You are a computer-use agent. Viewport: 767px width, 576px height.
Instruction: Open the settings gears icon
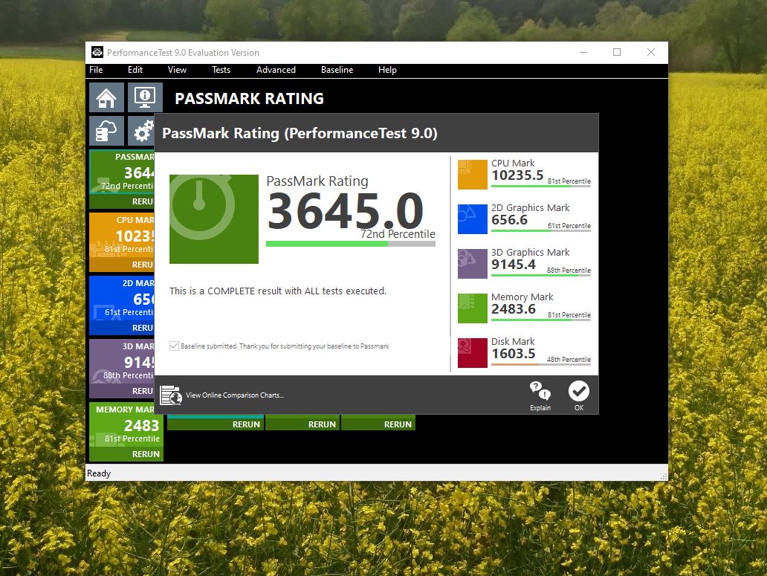click(142, 131)
